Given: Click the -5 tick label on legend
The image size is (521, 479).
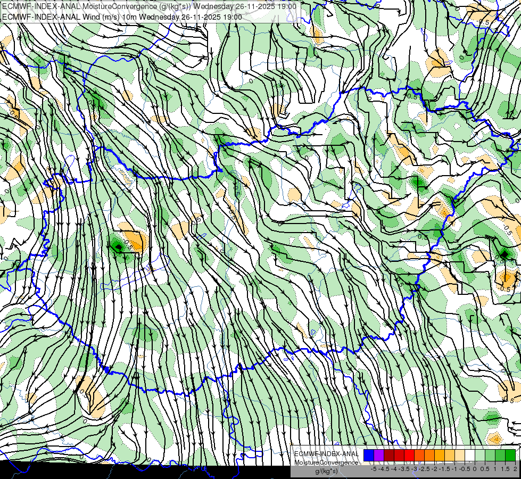Looking at the screenshot, I should [374, 469].
